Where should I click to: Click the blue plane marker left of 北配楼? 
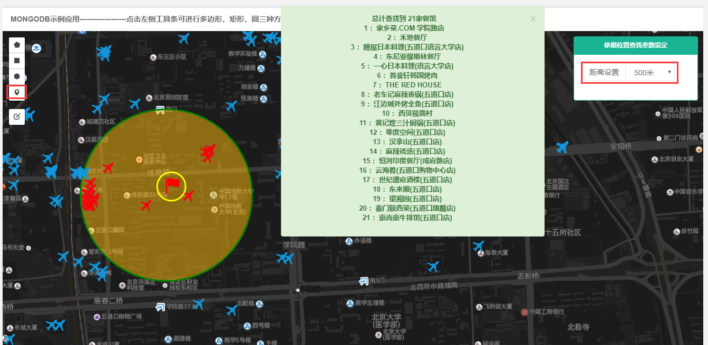(x=231, y=311)
